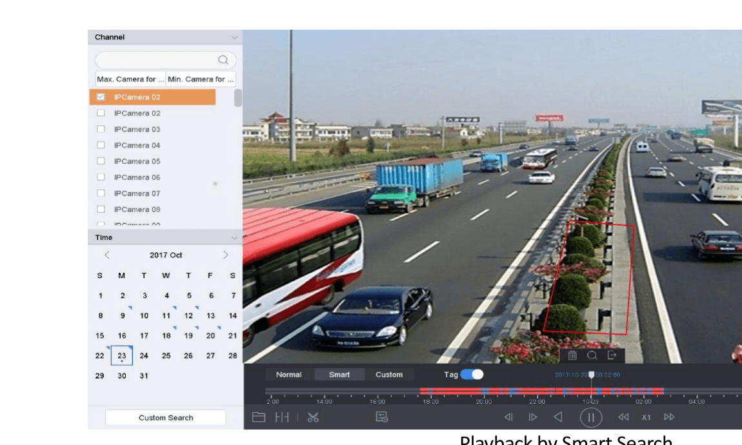Click the timeline split/interval icon
The image size is (742, 445).
[x=282, y=417]
